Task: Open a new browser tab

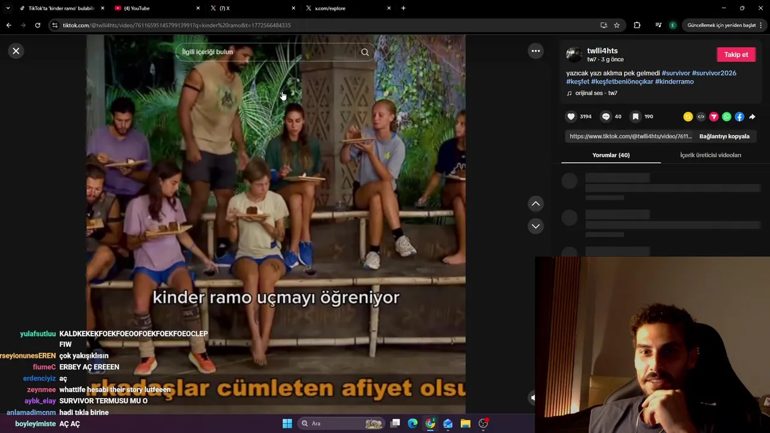Action: coord(403,8)
